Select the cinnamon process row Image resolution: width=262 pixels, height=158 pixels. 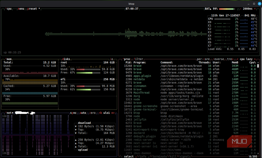point(190,86)
